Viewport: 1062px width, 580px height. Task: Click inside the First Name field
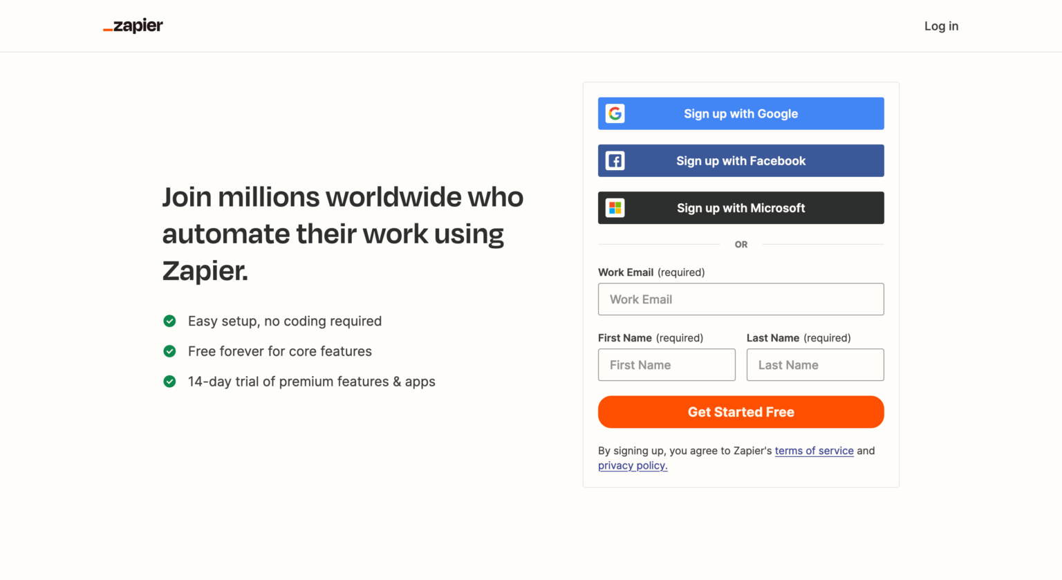(666, 364)
